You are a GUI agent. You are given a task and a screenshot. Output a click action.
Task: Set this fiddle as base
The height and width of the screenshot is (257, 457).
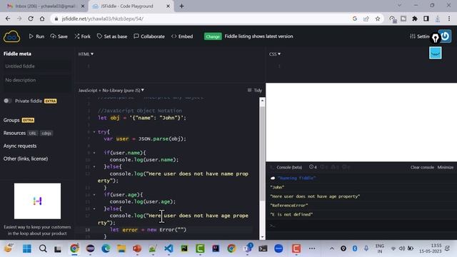(112, 36)
